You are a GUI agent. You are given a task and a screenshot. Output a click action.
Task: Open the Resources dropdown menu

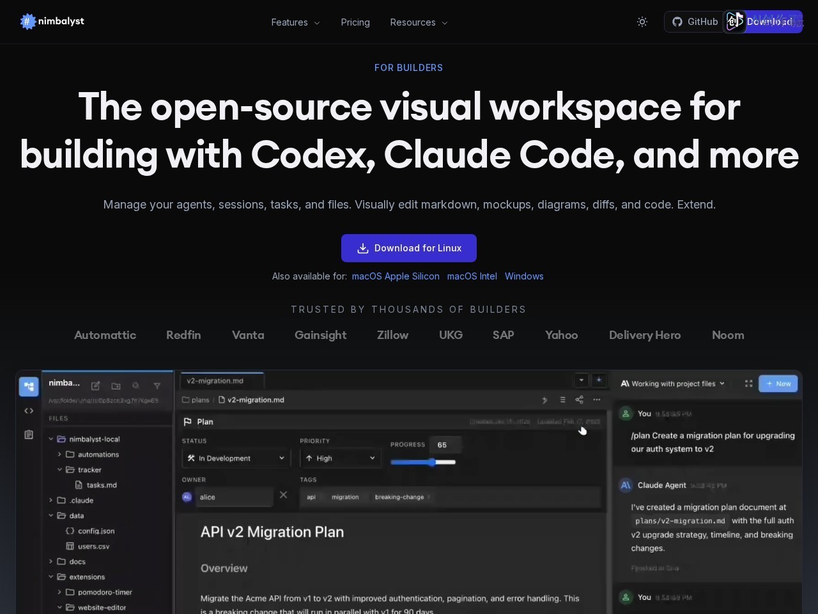[x=419, y=22]
